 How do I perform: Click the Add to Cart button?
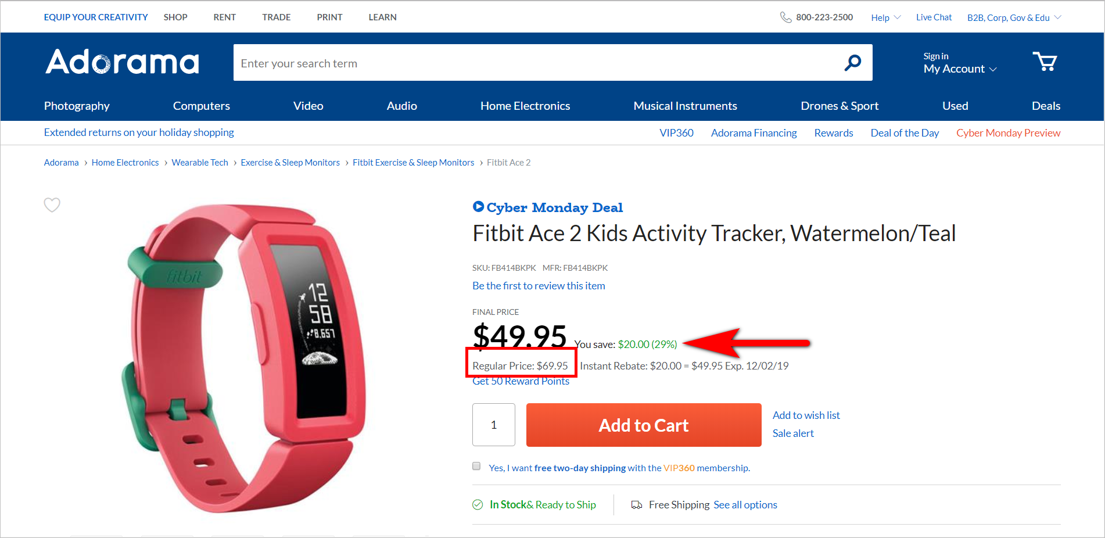click(643, 425)
